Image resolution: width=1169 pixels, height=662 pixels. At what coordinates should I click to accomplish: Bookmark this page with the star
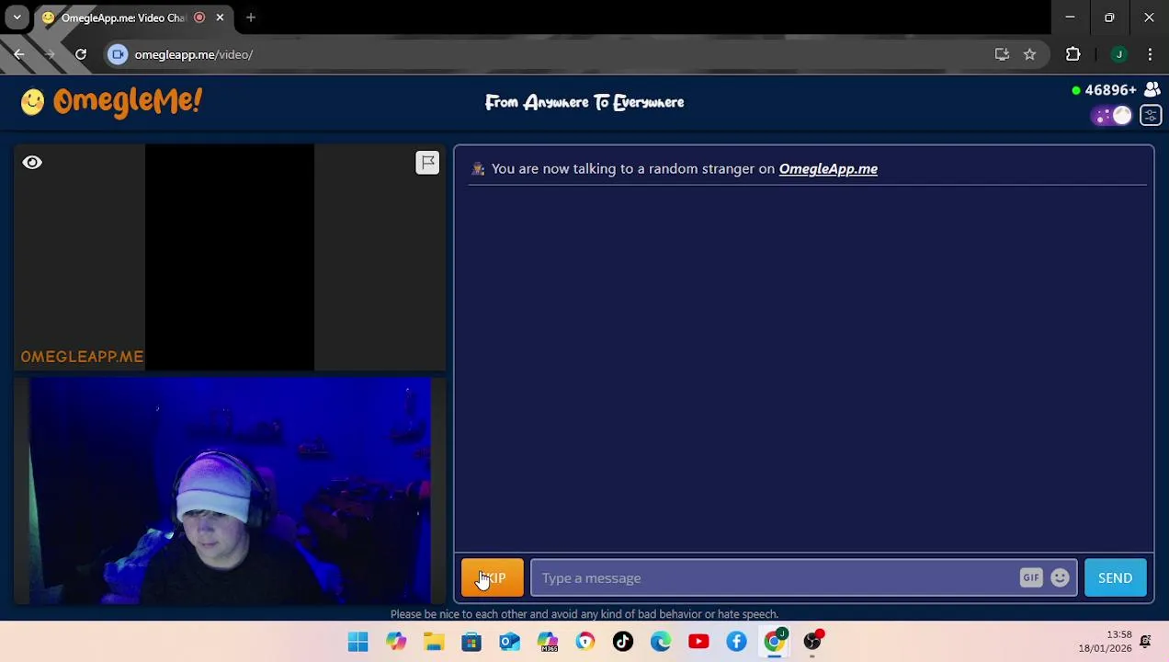tap(1029, 54)
